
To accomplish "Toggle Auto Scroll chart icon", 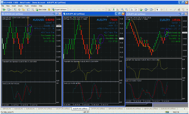I will point(132,9).
